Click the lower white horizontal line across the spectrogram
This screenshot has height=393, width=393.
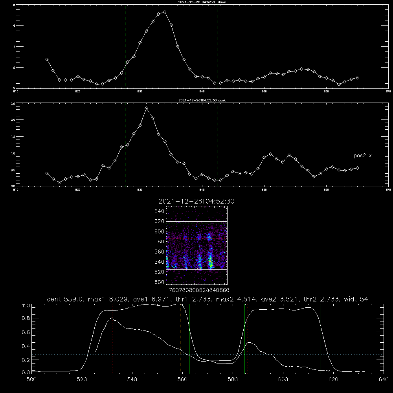197,270
